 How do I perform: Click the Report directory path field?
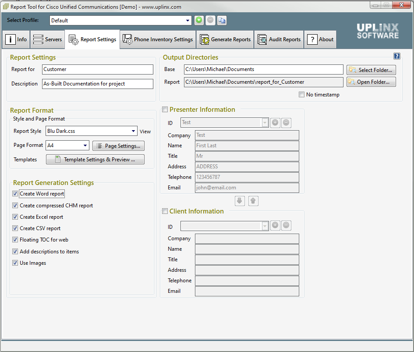[x=263, y=82]
